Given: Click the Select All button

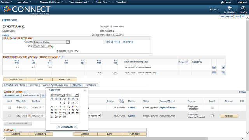Looking at the screenshot, I should 16,134.
